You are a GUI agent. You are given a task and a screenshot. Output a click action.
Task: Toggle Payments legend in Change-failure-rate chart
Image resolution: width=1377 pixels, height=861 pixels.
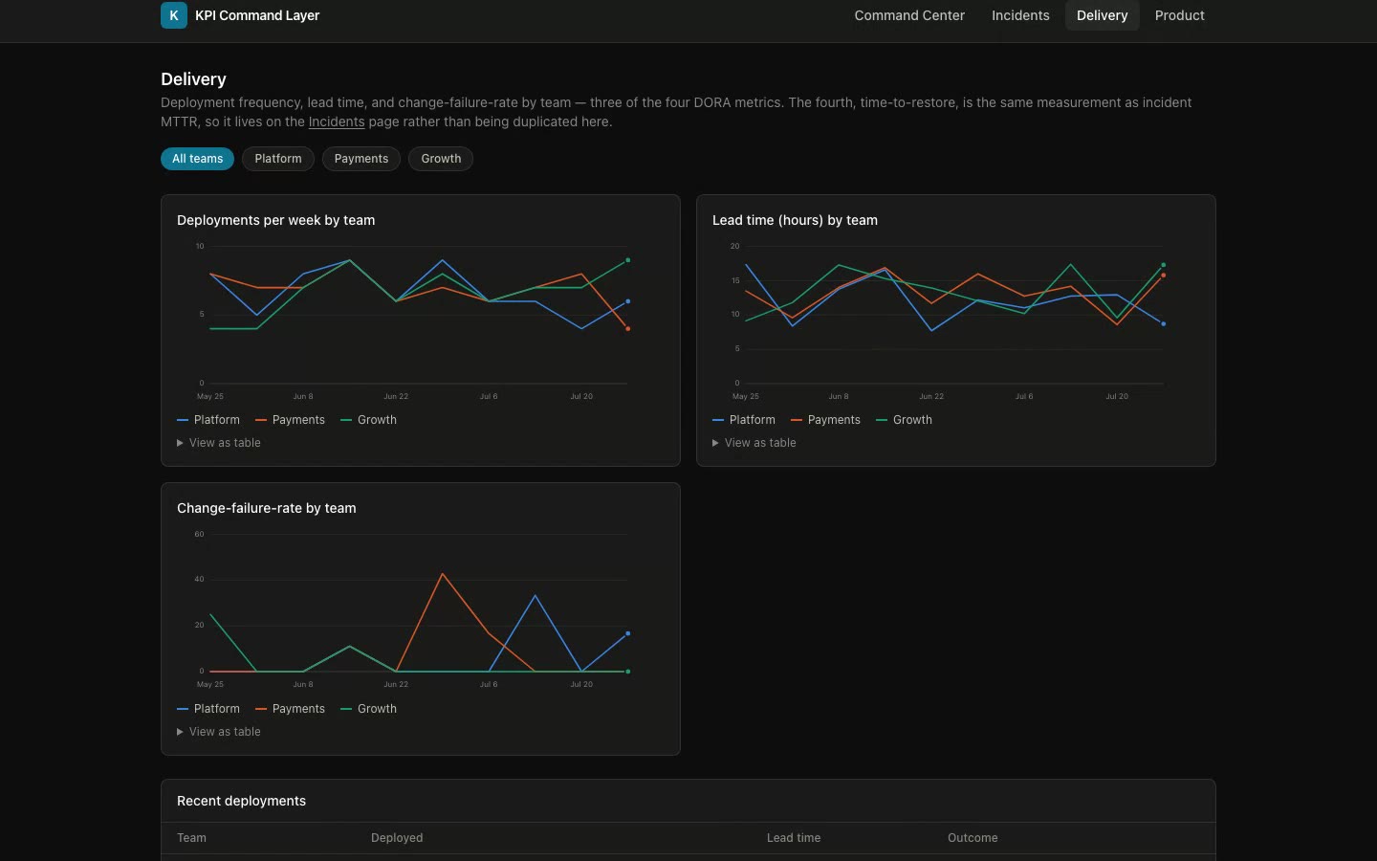(290, 709)
